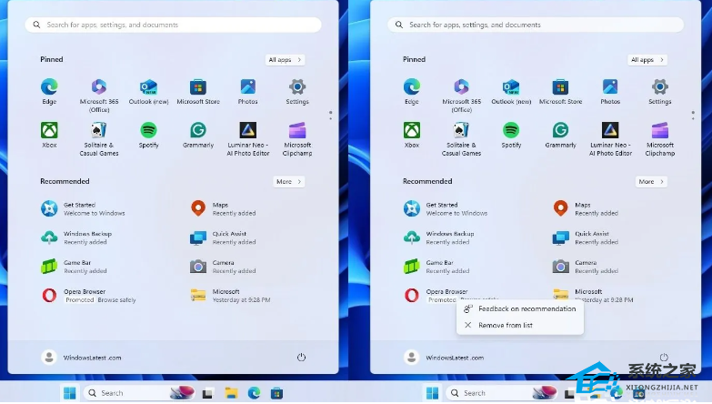
Task: Focus the search field in right Start menu
Action: 536,25
